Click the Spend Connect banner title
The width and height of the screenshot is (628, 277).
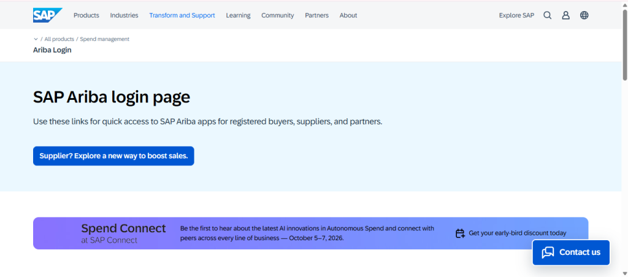pos(123,229)
